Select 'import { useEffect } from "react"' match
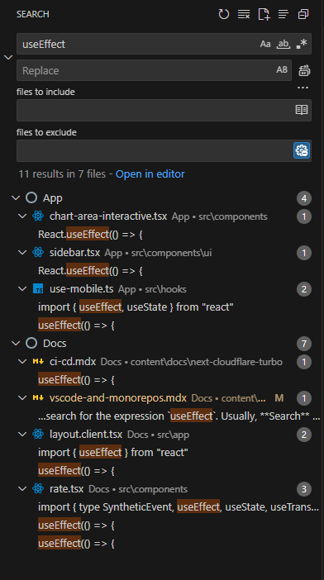 113,453
